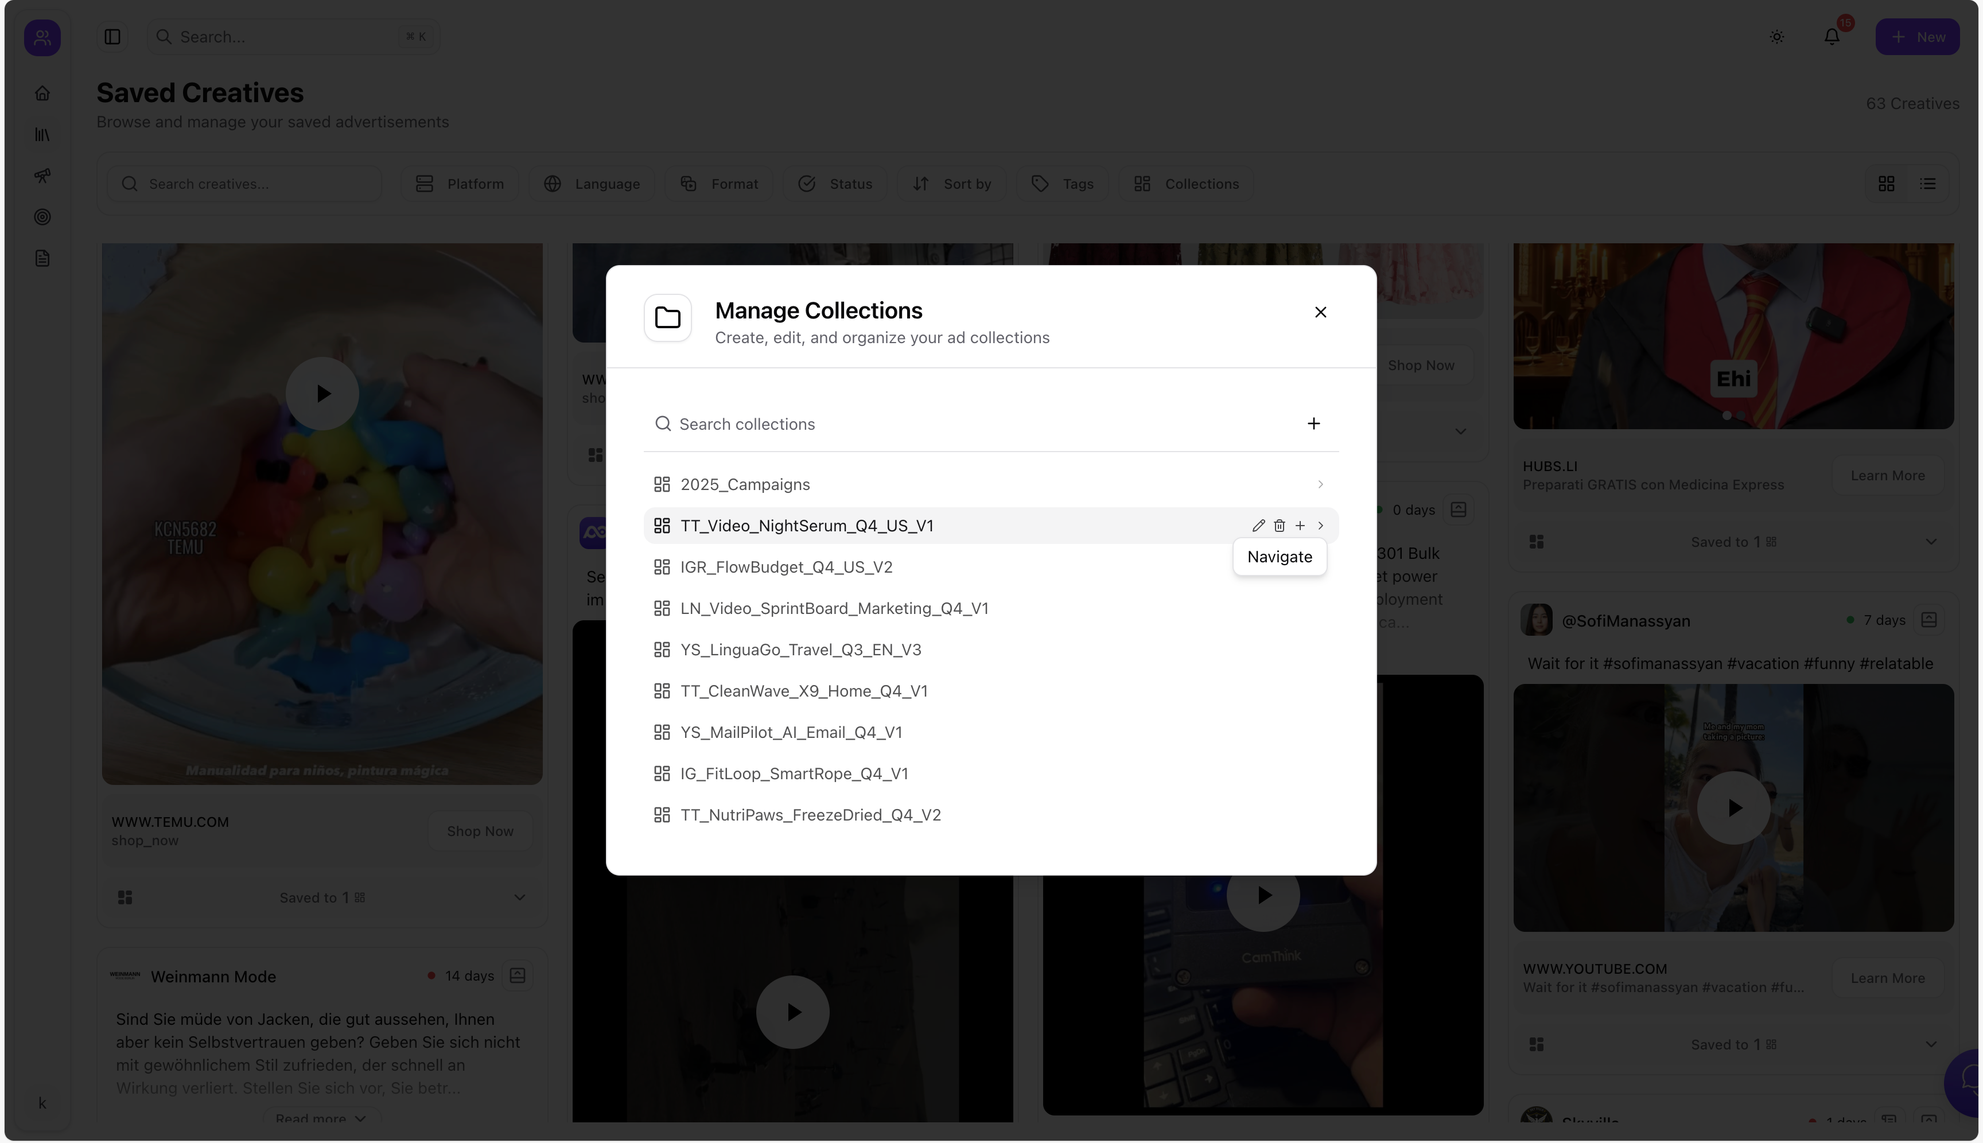Viewport: 1983px width, 1143px height.
Task: Close the Manage Collections dialog
Action: tap(1320, 313)
